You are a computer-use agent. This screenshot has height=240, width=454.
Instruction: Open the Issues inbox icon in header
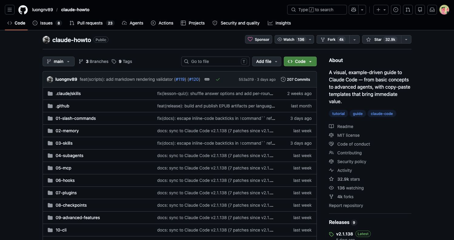point(396,10)
